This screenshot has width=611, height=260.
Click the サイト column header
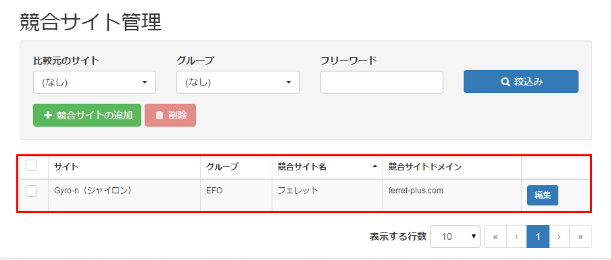pos(66,167)
